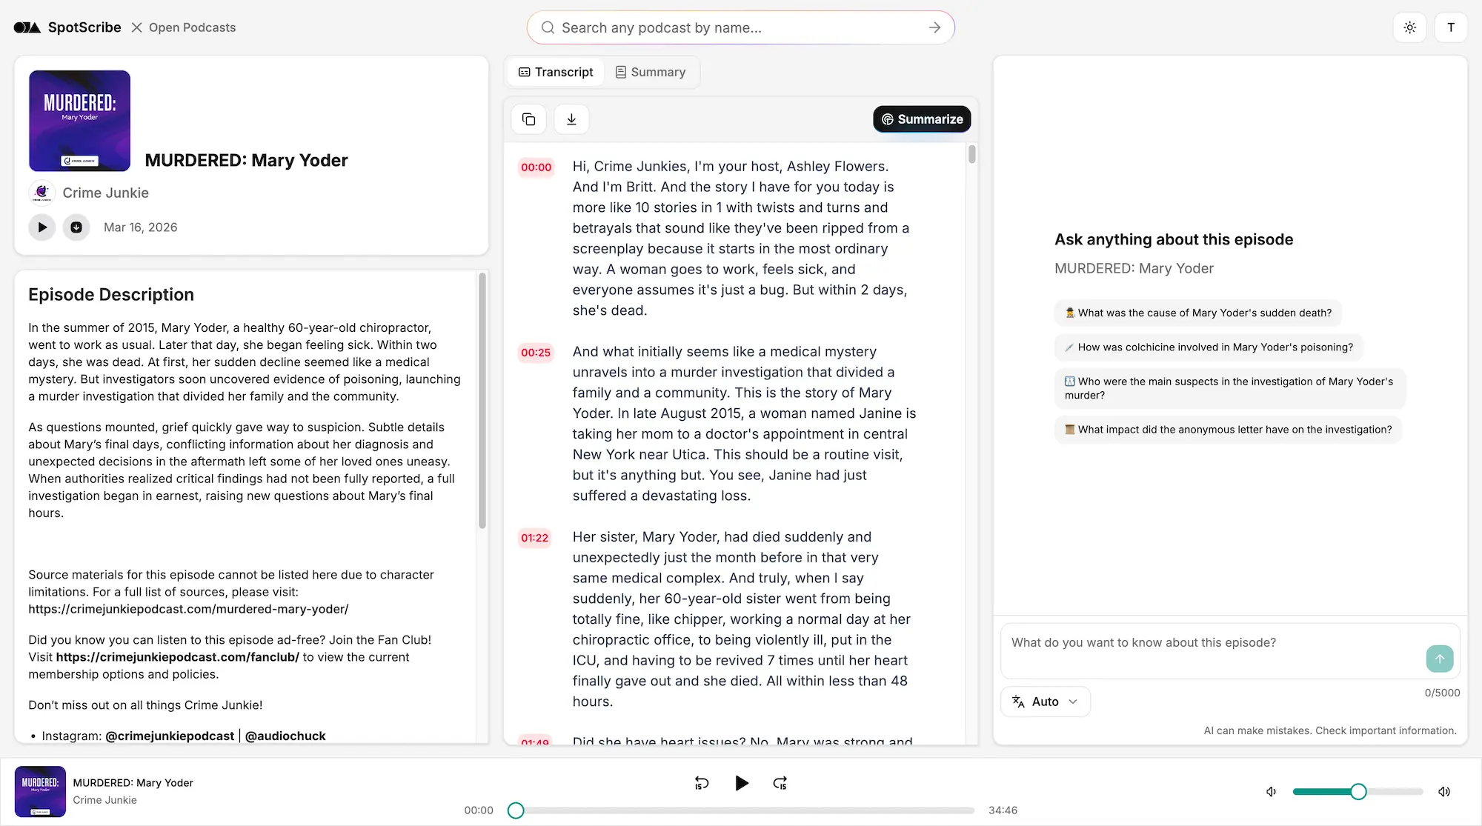Open the crimejunkiepodcast fanclub link
The height and width of the screenshot is (826, 1482).
click(x=178, y=657)
